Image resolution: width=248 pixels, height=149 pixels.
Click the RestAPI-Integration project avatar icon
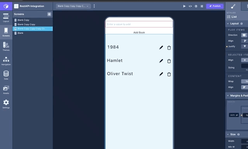coord(16,6)
